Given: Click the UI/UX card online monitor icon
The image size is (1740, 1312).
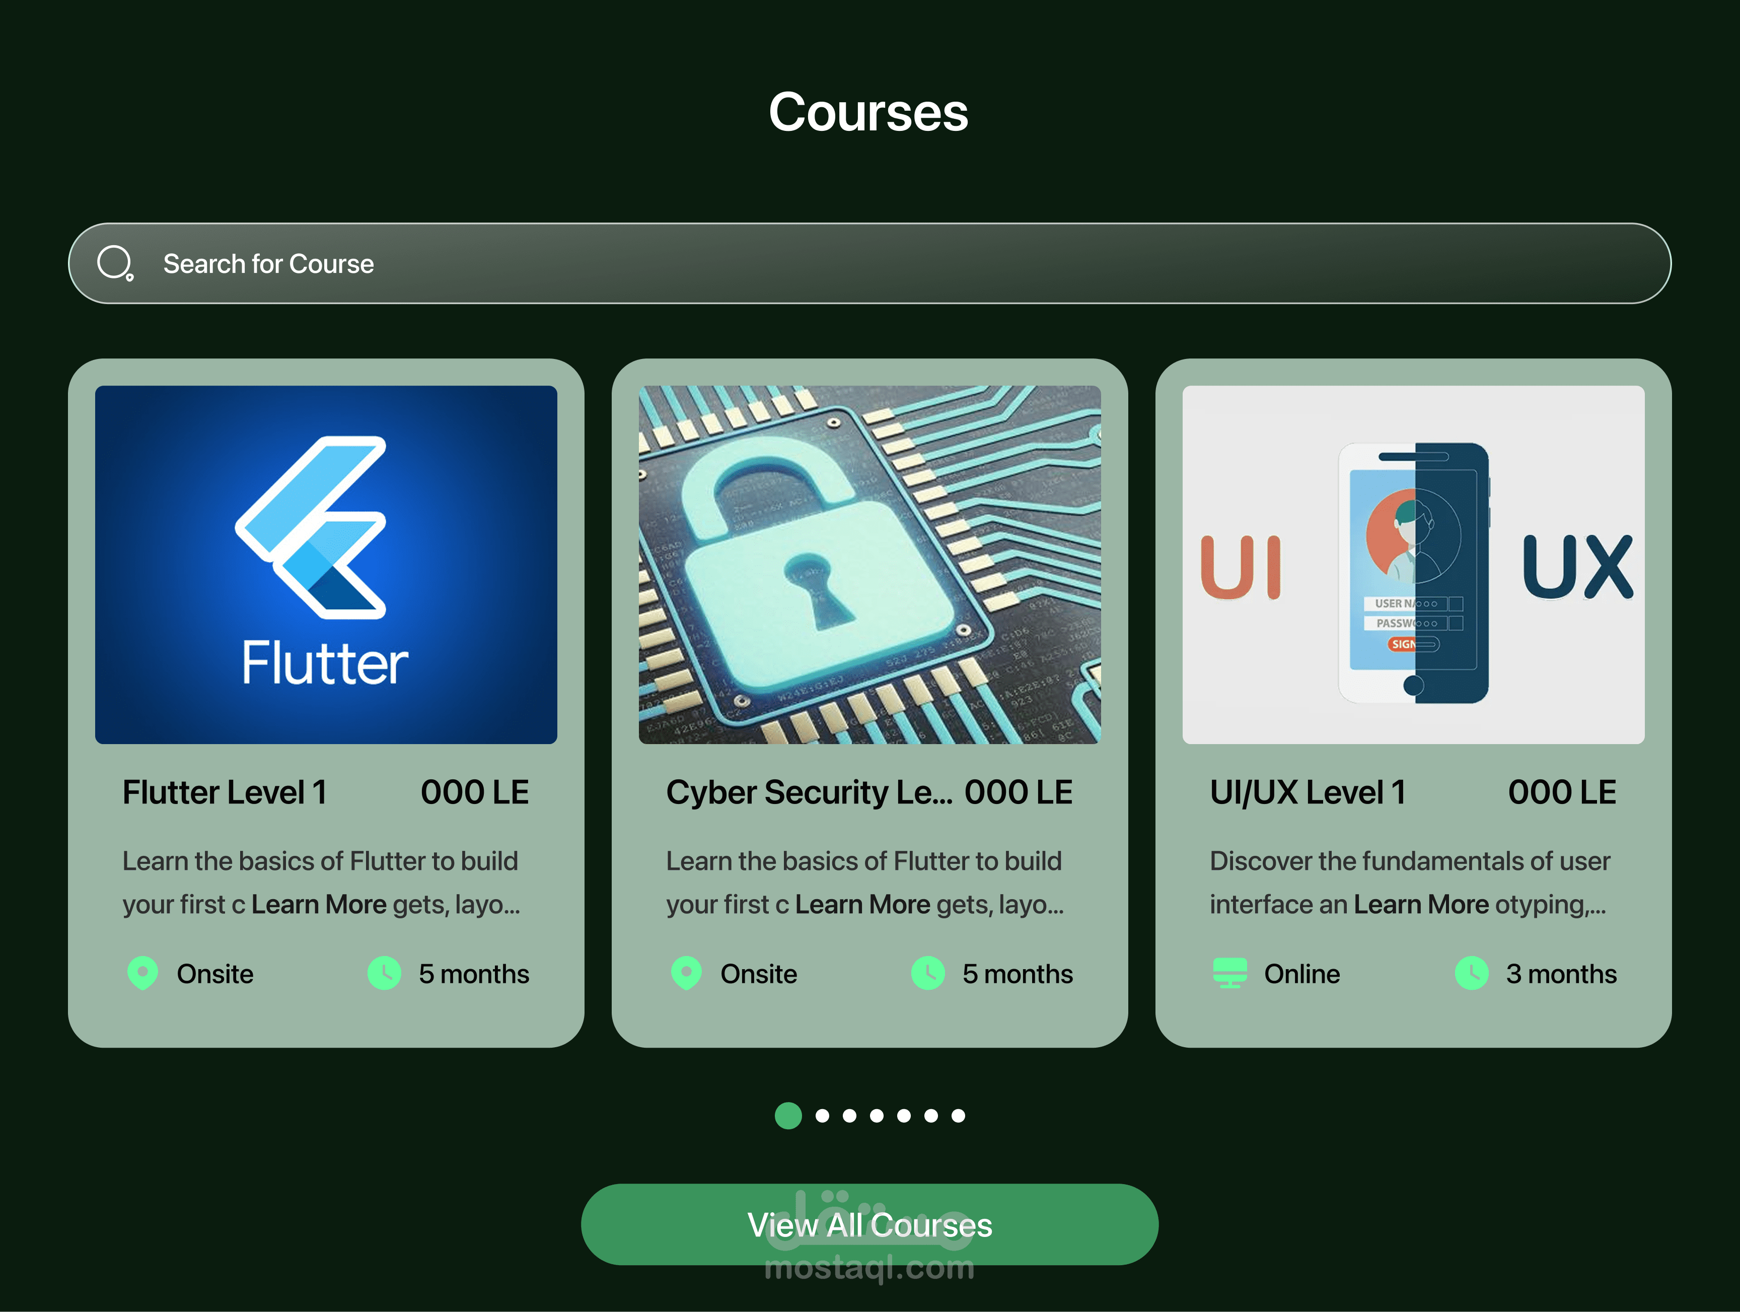Looking at the screenshot, I should tap(1229, 973).
